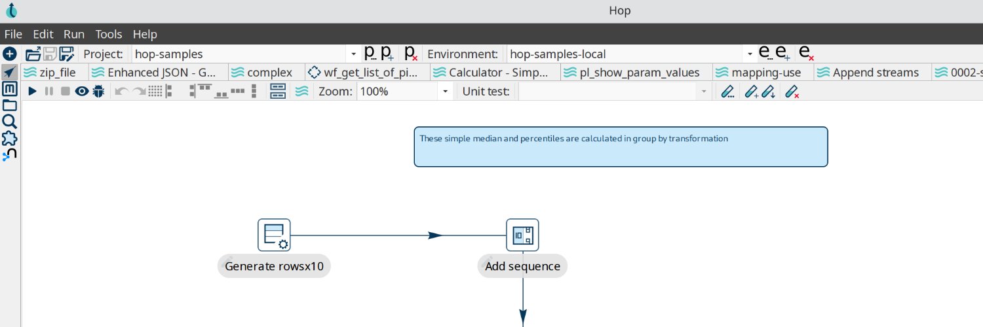Download unit test data set icon
The width and height of the screenshot is (983, 327).
click(769, 92)
